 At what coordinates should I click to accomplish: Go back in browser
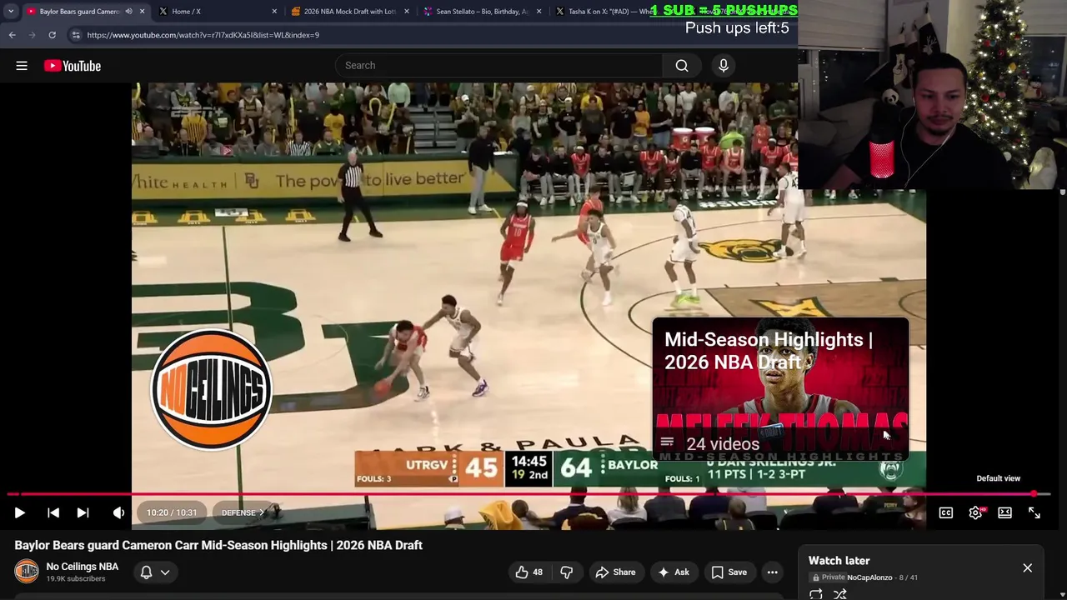tap(13, 35)
